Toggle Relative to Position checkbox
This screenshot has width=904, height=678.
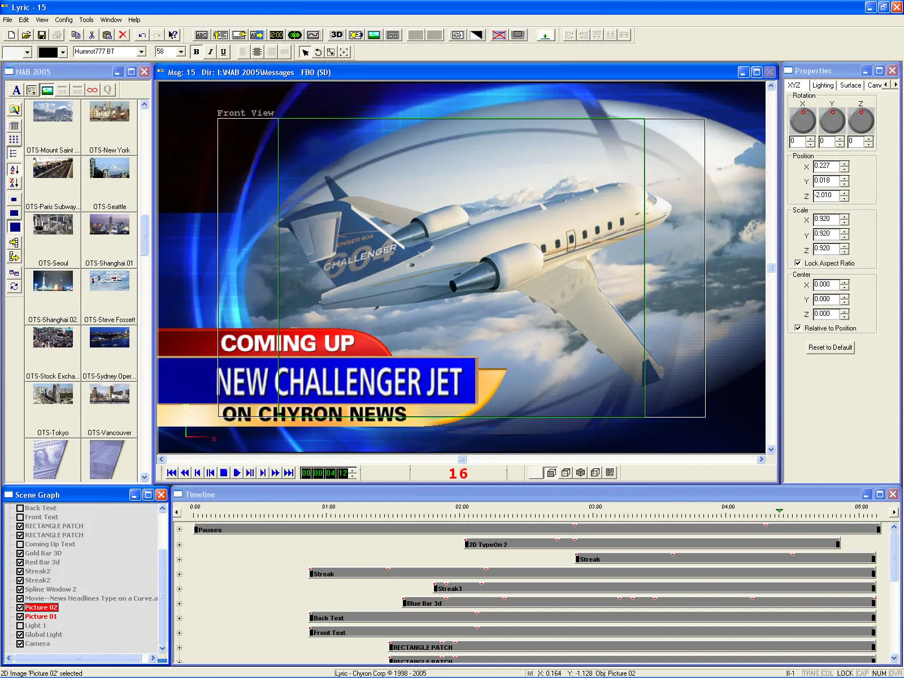tap(798, 328)
